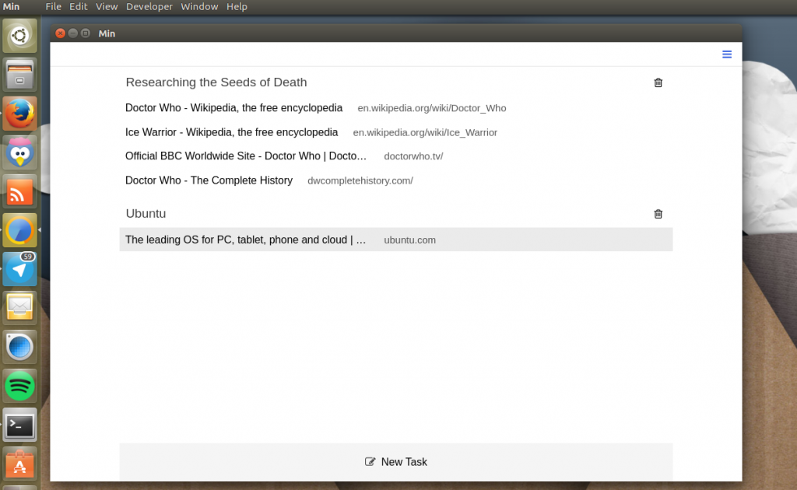This screenshot has width=797, height=490.
Task: Edit the Researching the Seeds of Death title
Action: [x=216, y=82]
